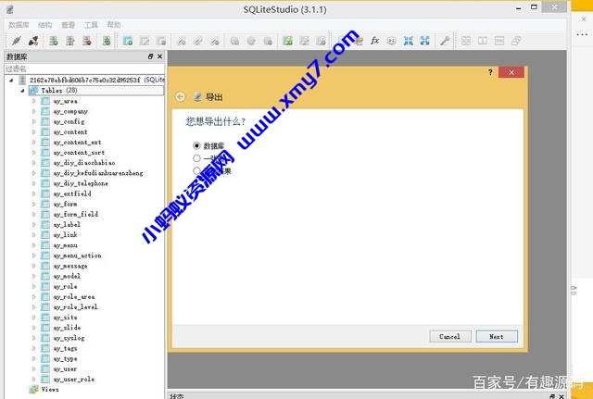The image size is (593, 399).
Task: Click the cascade windows toolbar icon
Action: (516, 41)
